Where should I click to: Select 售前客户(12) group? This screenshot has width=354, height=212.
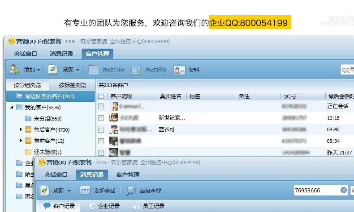(49, 141)
